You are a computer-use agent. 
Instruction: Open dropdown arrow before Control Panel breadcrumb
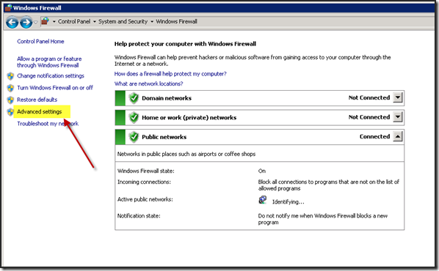click(54, 21)
